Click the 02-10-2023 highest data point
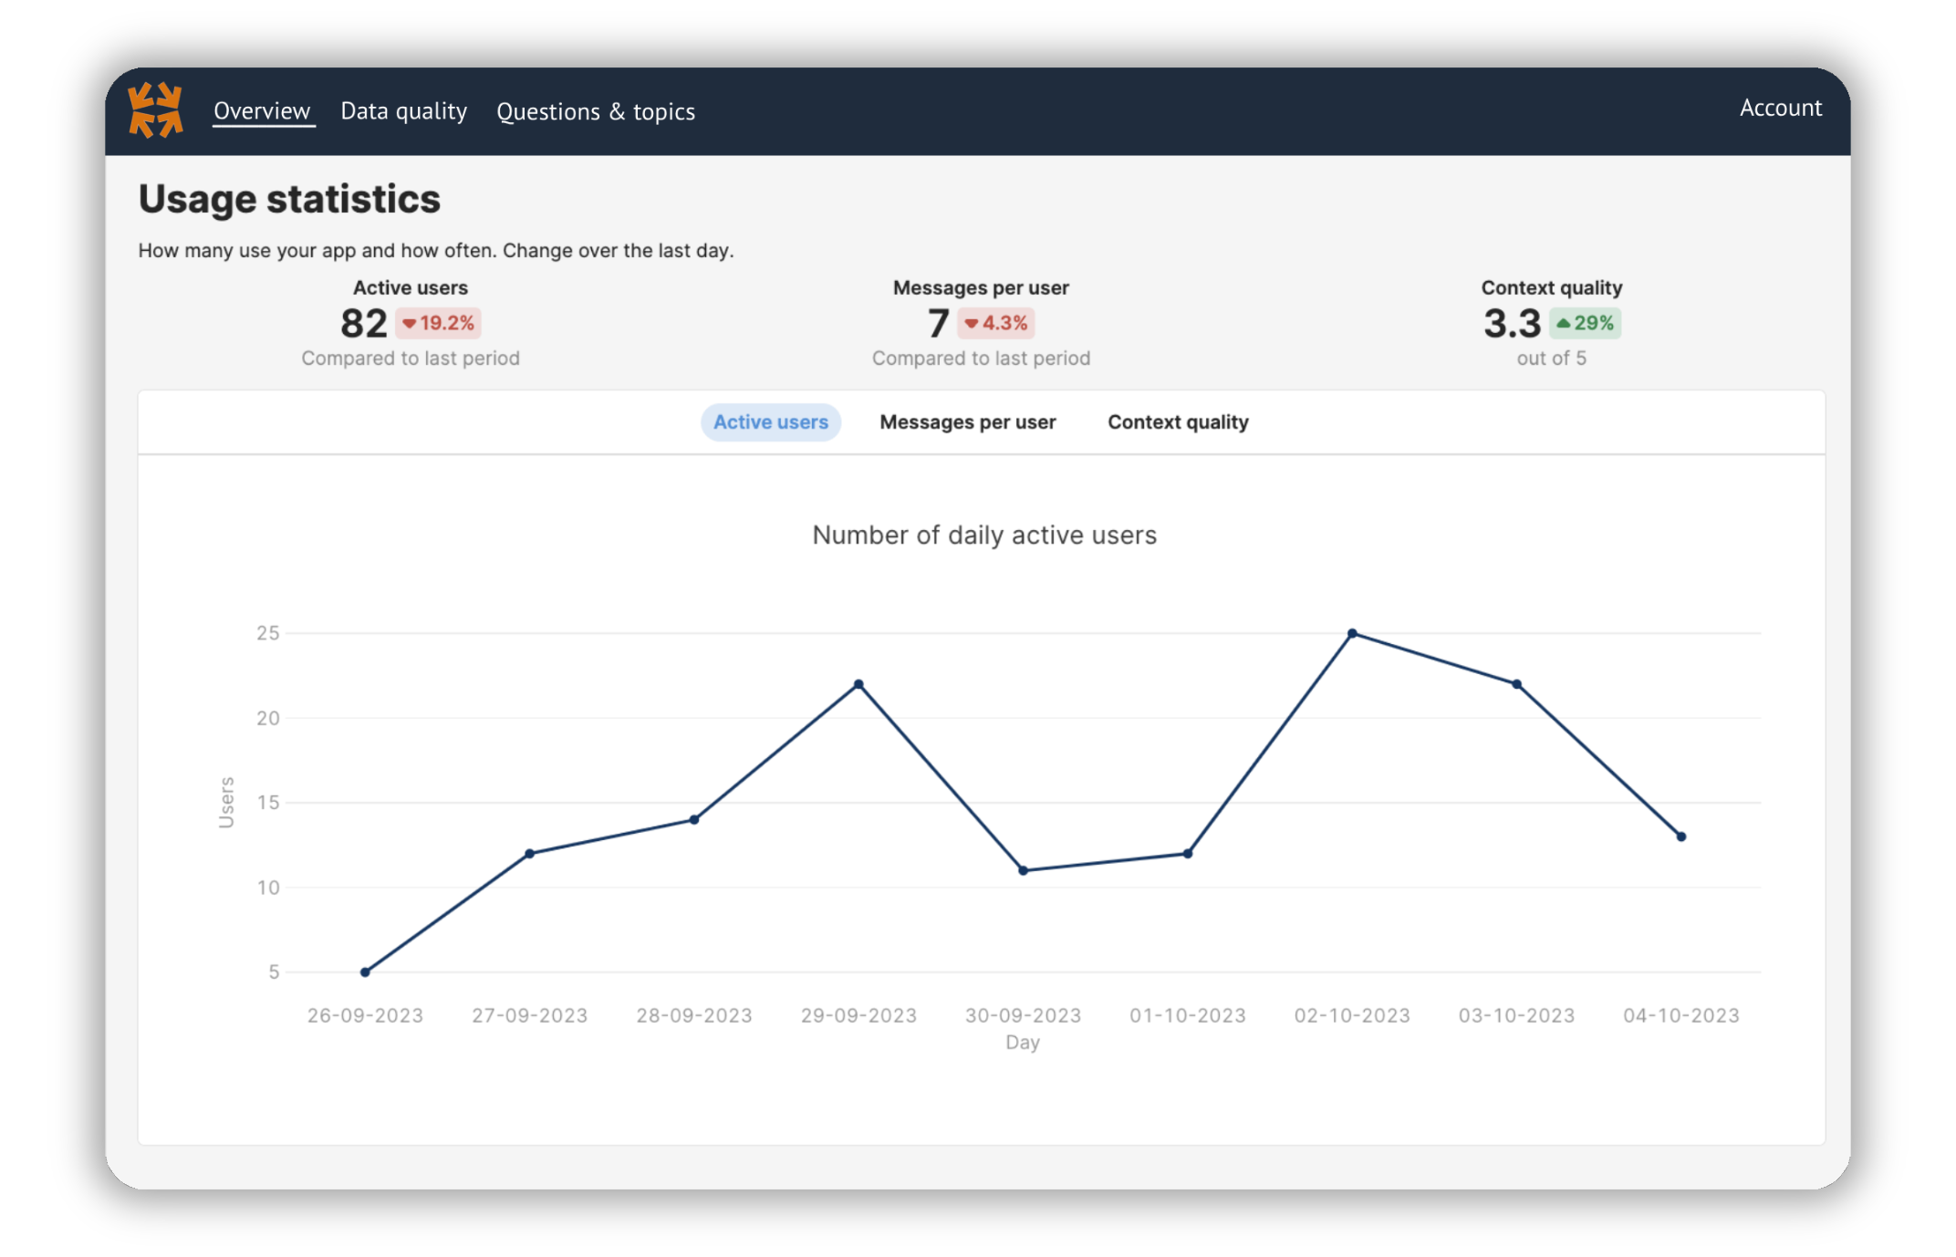 click(1352, 633)
